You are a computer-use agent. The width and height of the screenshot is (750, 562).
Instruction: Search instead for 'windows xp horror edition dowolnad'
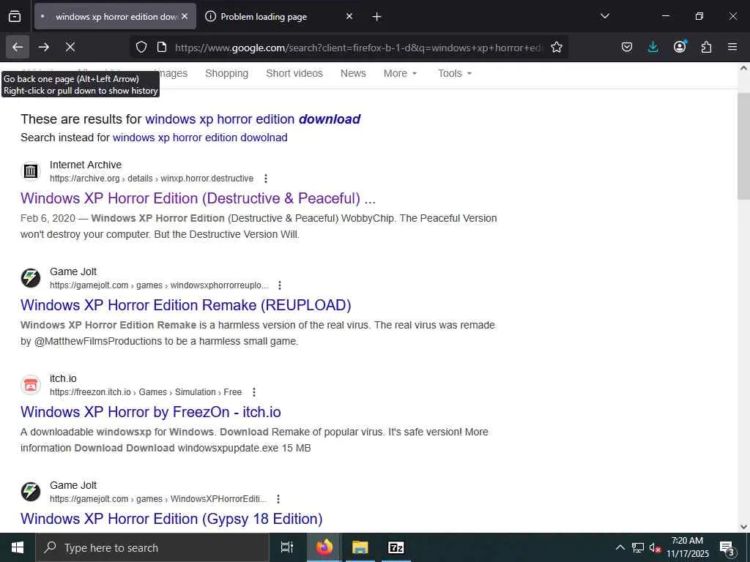coord(200,138)
